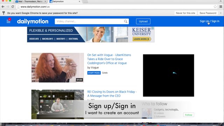Click the black video player ad
Screen dimensions: 224x126
[168, 75]
